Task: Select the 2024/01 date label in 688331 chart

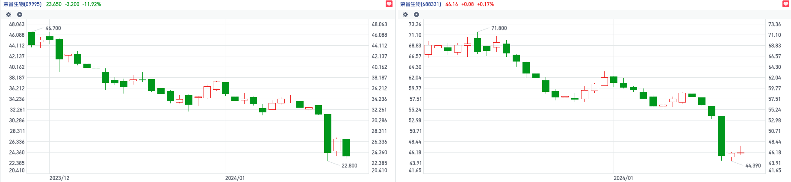Action: 623,178
